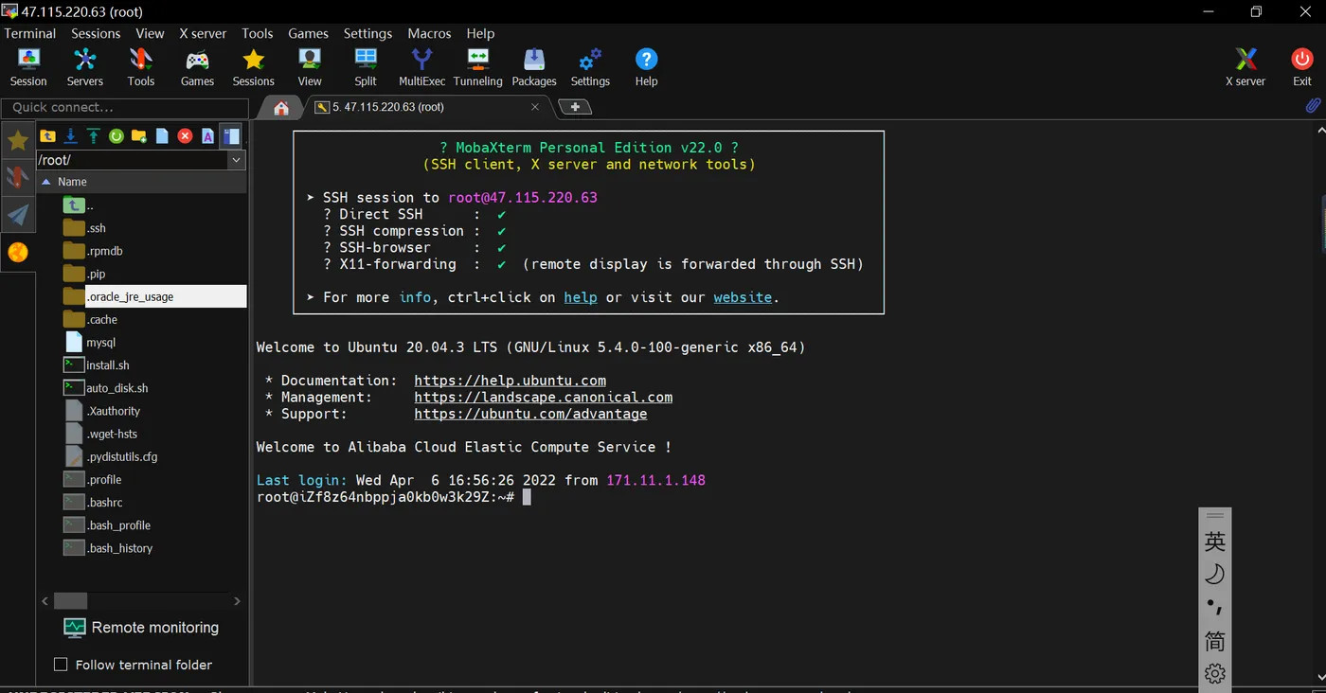The width and height of the screenshot is (1326, 693).
Task: Open the Sessions star toolbar icon
Action: pos(253,67)
